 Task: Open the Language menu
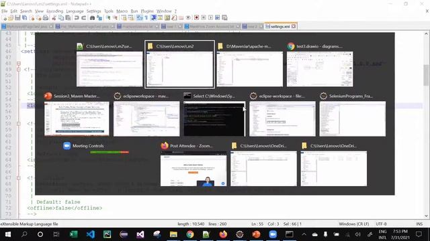pyautogui.click(x=75, y=11)
